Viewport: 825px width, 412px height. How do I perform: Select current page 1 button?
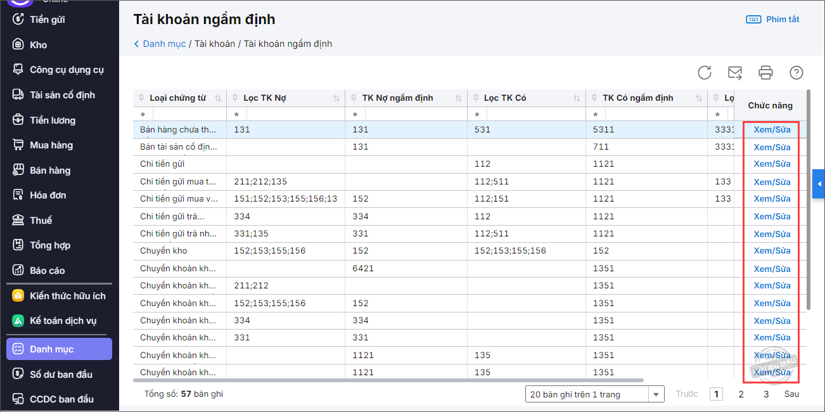click(716, 394)
